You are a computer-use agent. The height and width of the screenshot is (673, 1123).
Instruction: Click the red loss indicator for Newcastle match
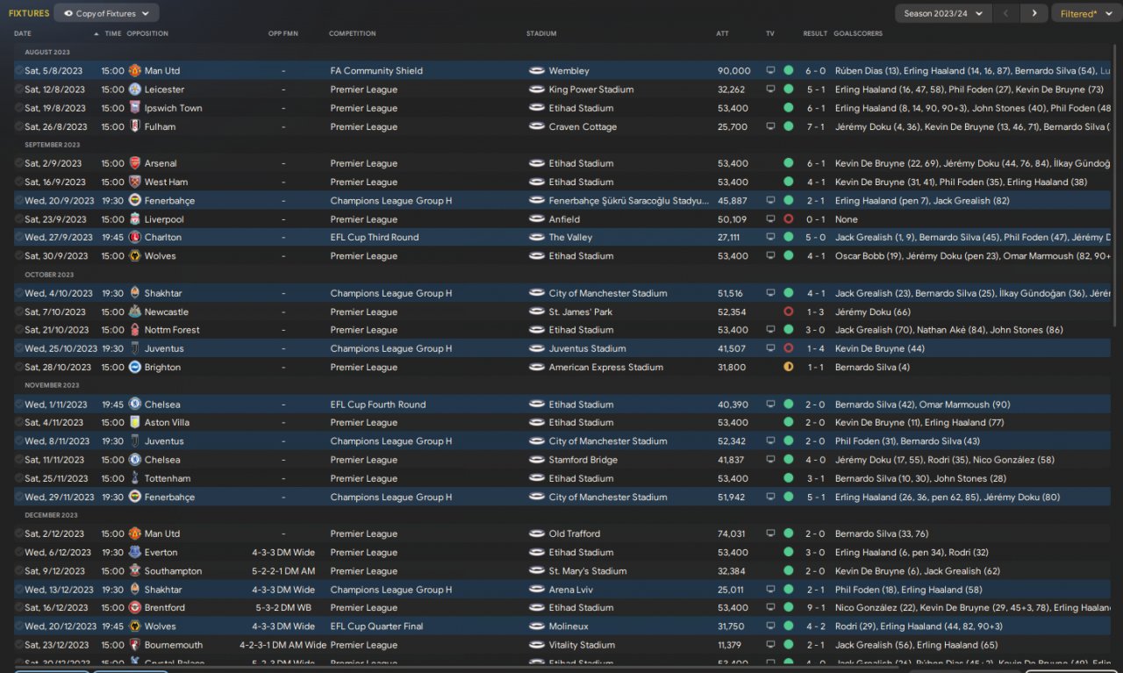pyautogui.click(x=788, y=311)
